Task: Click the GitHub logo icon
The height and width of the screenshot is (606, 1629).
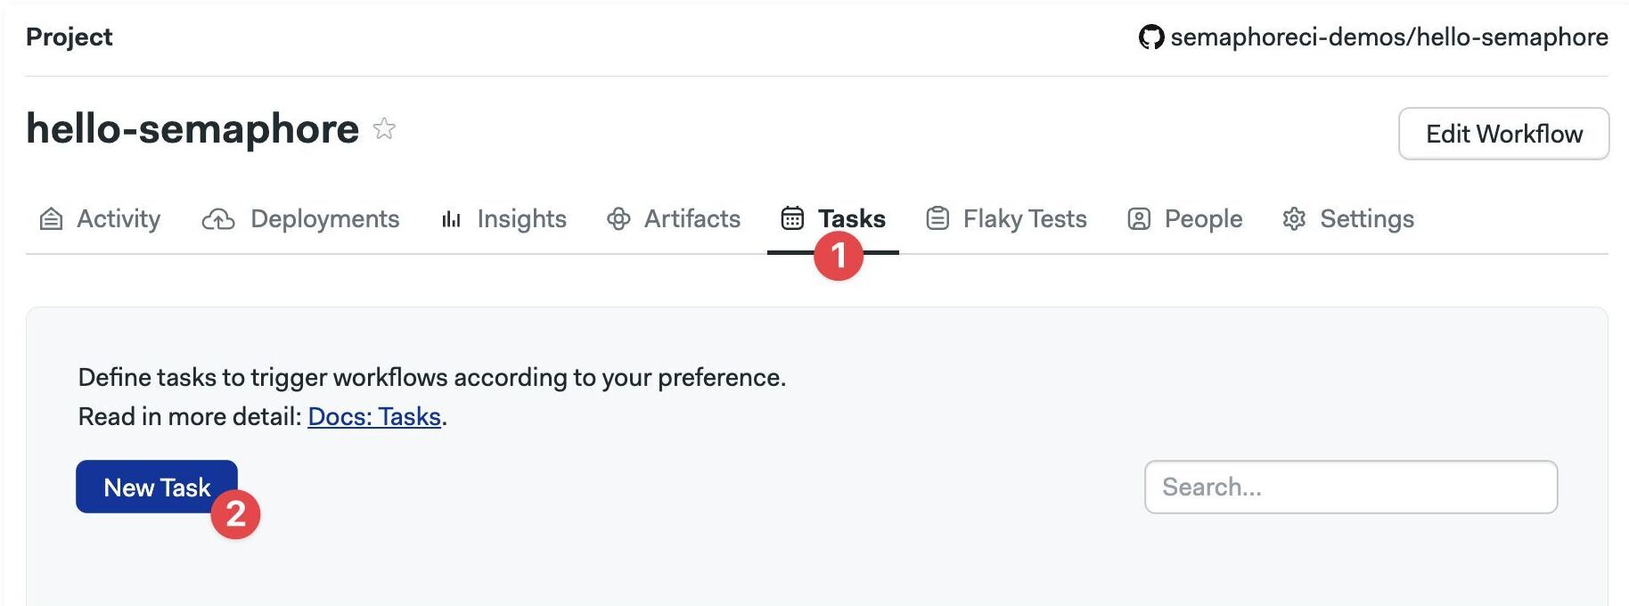Action: coord(1150,37)
